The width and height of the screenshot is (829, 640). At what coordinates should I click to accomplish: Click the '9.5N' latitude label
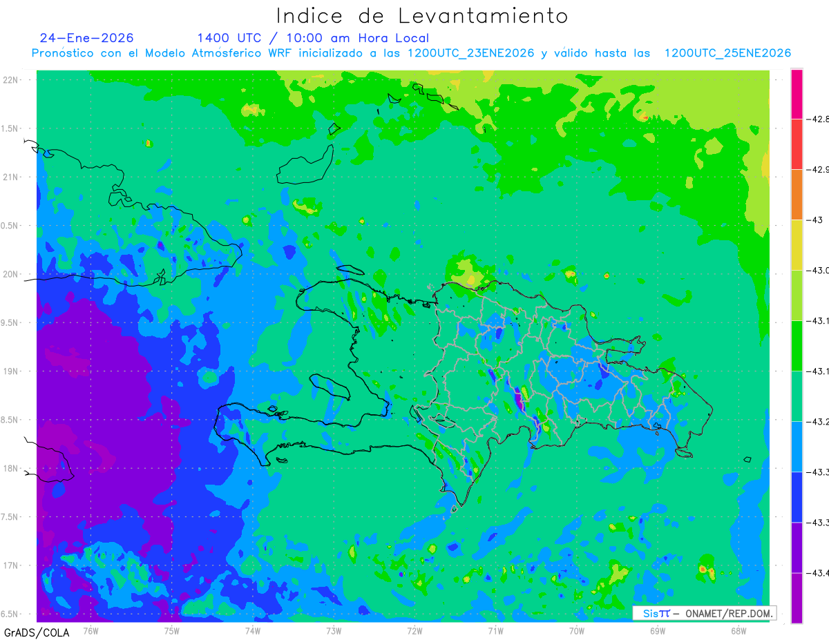click(x=10, y=322)
